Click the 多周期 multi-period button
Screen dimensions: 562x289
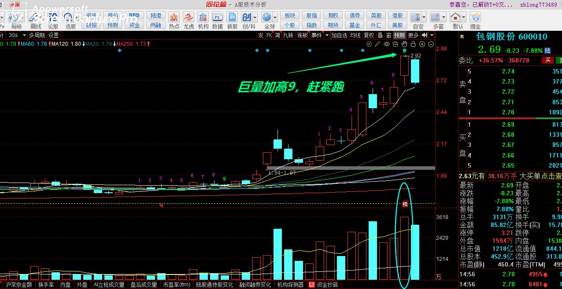tap(37, 35)
